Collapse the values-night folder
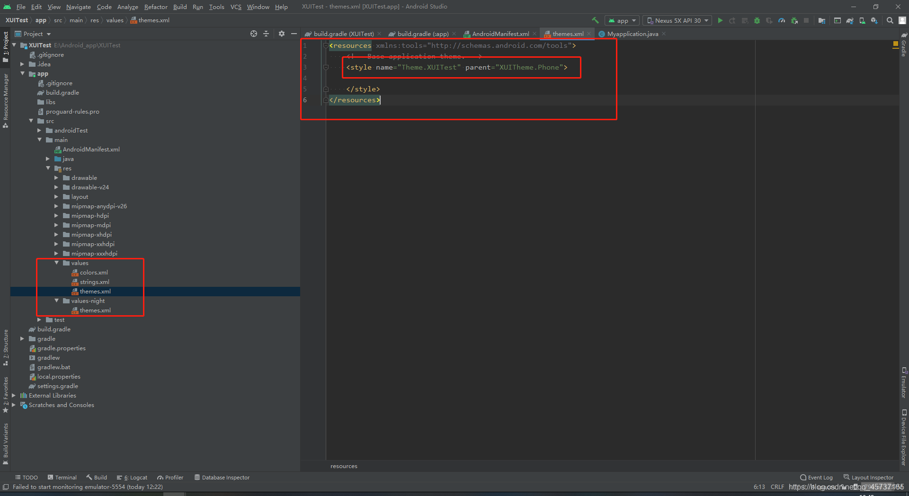 (56, 301)
